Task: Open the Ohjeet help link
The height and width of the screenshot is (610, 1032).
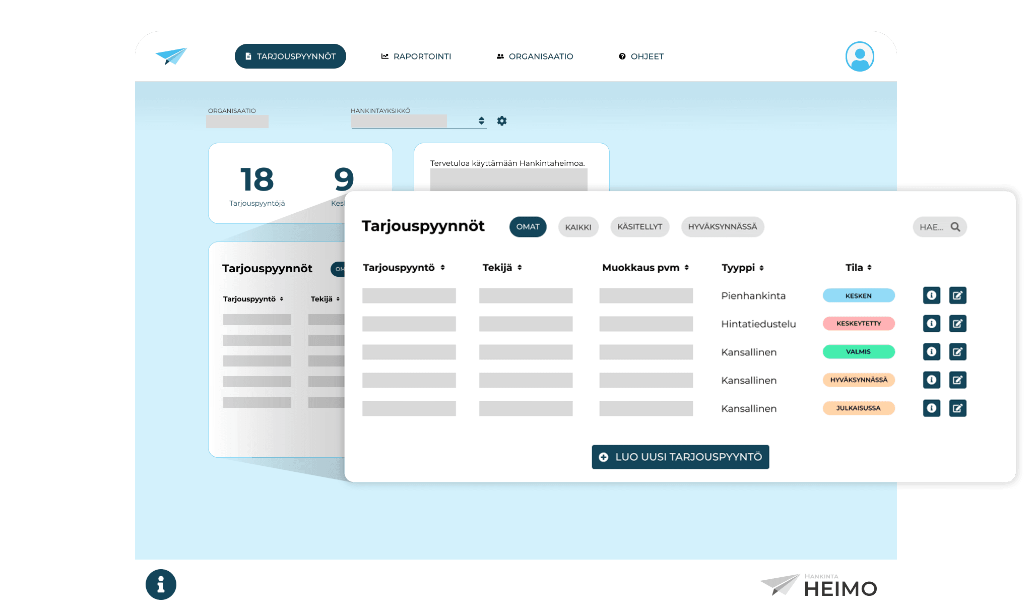Action: [x=641, y=56]
